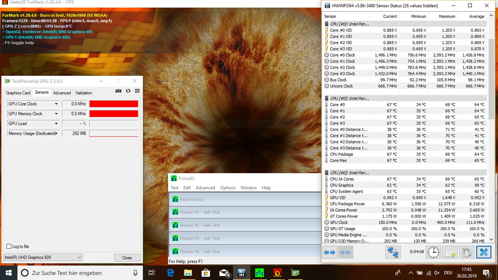Open the Prime95 Options menu
498x280 pixels.
pos(228,188)
